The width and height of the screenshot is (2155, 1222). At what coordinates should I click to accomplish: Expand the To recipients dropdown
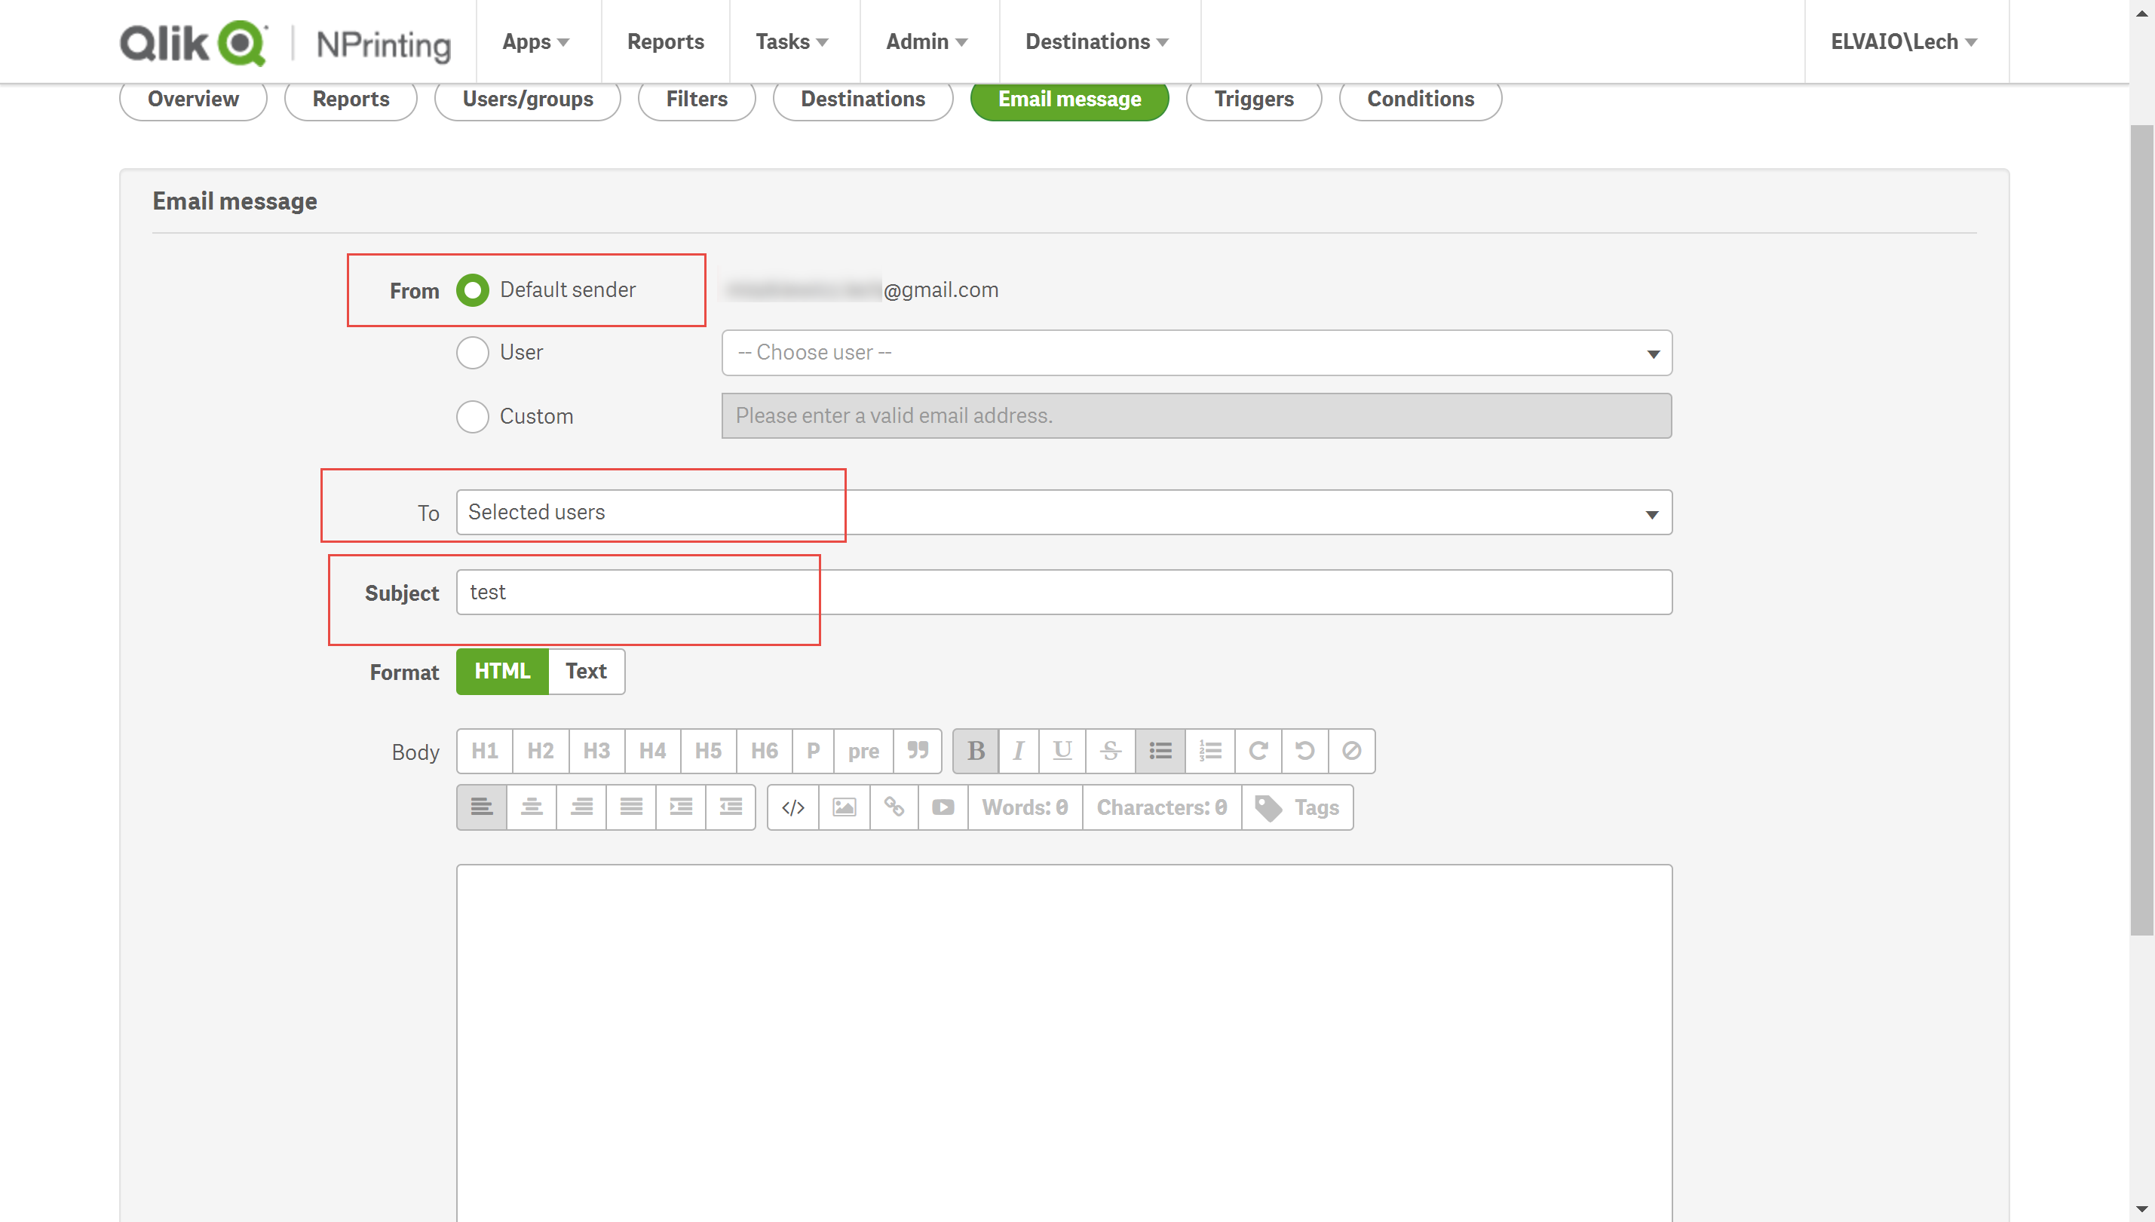point(1064,513)
